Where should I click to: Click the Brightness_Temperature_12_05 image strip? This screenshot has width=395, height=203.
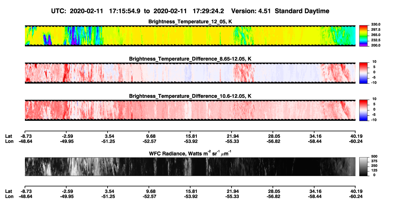[x=190, y=36]
